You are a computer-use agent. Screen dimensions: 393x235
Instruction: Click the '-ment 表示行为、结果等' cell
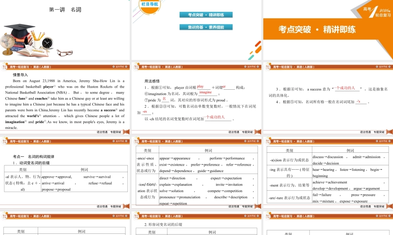click(289, 185)
